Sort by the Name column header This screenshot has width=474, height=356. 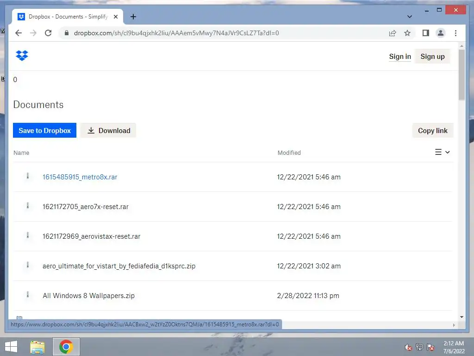point(21,153)
